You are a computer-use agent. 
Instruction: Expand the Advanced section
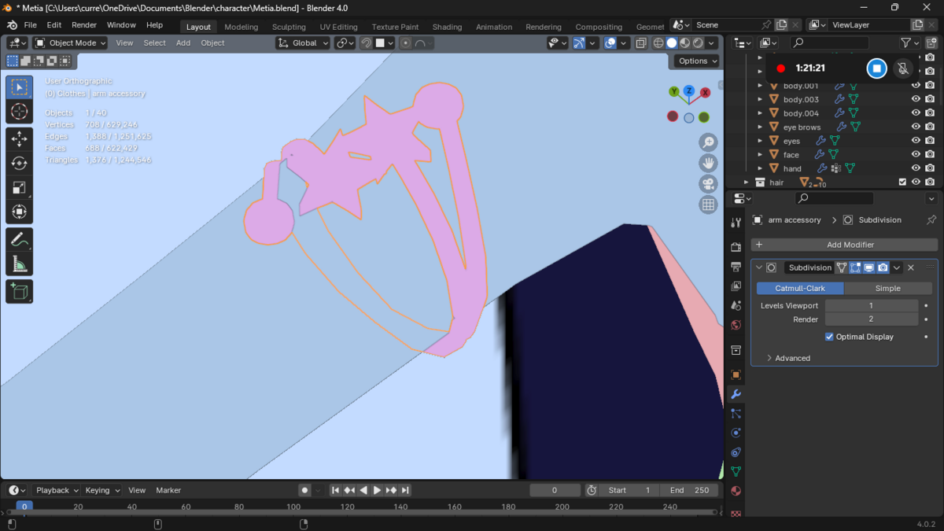tap(792, 358)
